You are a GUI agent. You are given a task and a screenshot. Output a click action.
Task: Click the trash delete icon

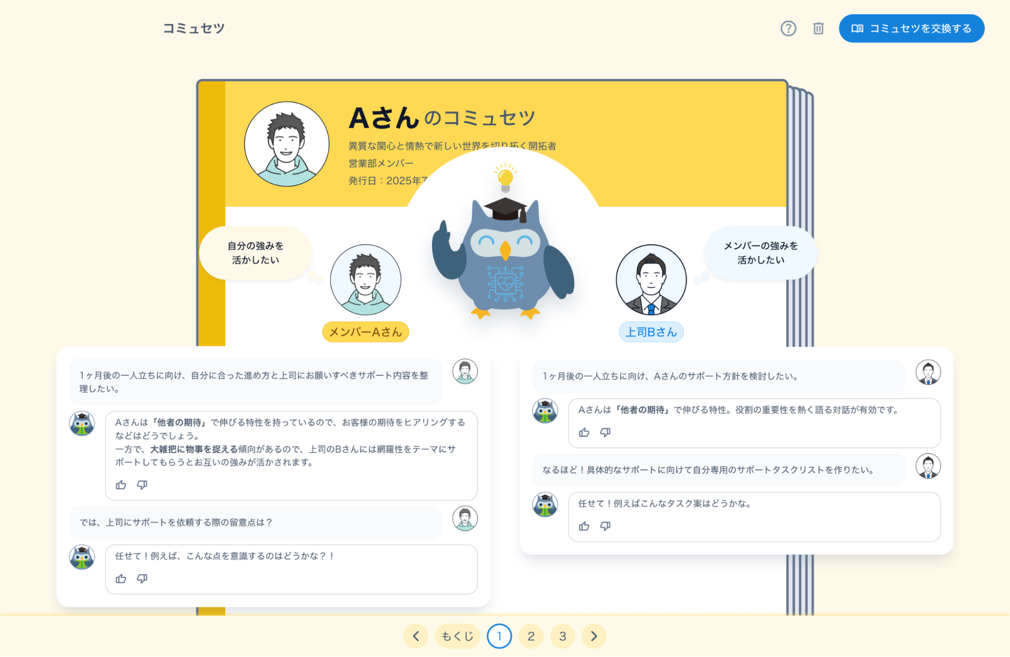818,28
